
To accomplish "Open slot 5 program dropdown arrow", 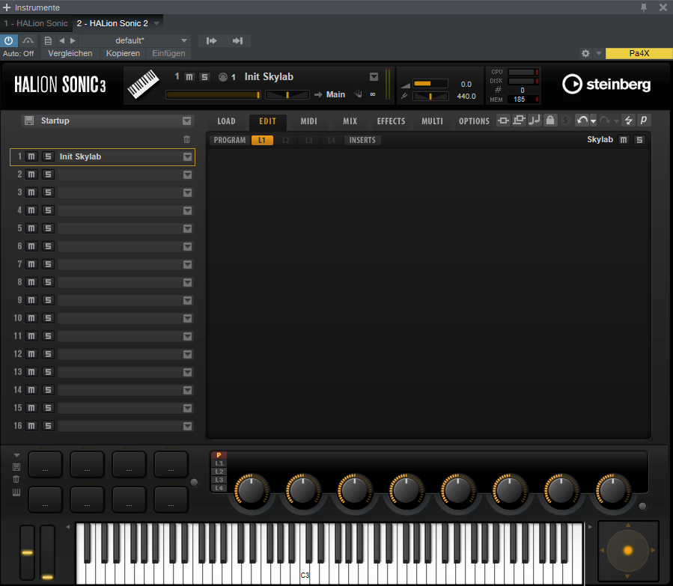I will (x=188, y=229).
